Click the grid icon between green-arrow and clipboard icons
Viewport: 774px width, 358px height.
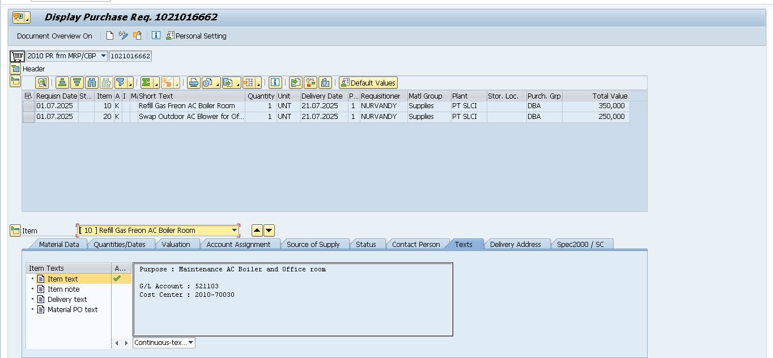[x=311, y=83]
